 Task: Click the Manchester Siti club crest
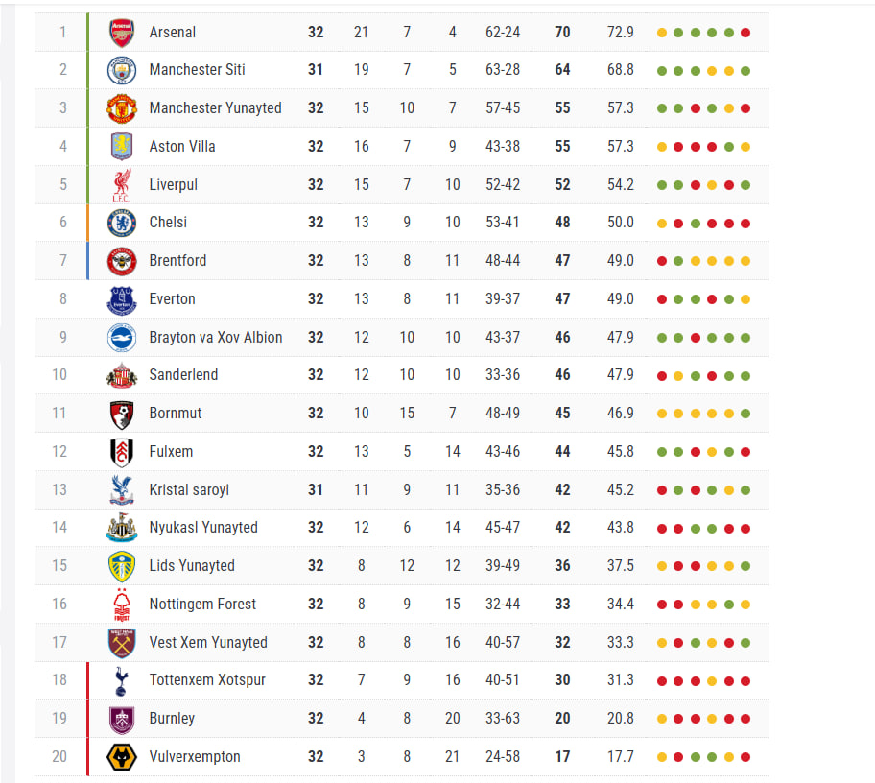click(122, 70)
